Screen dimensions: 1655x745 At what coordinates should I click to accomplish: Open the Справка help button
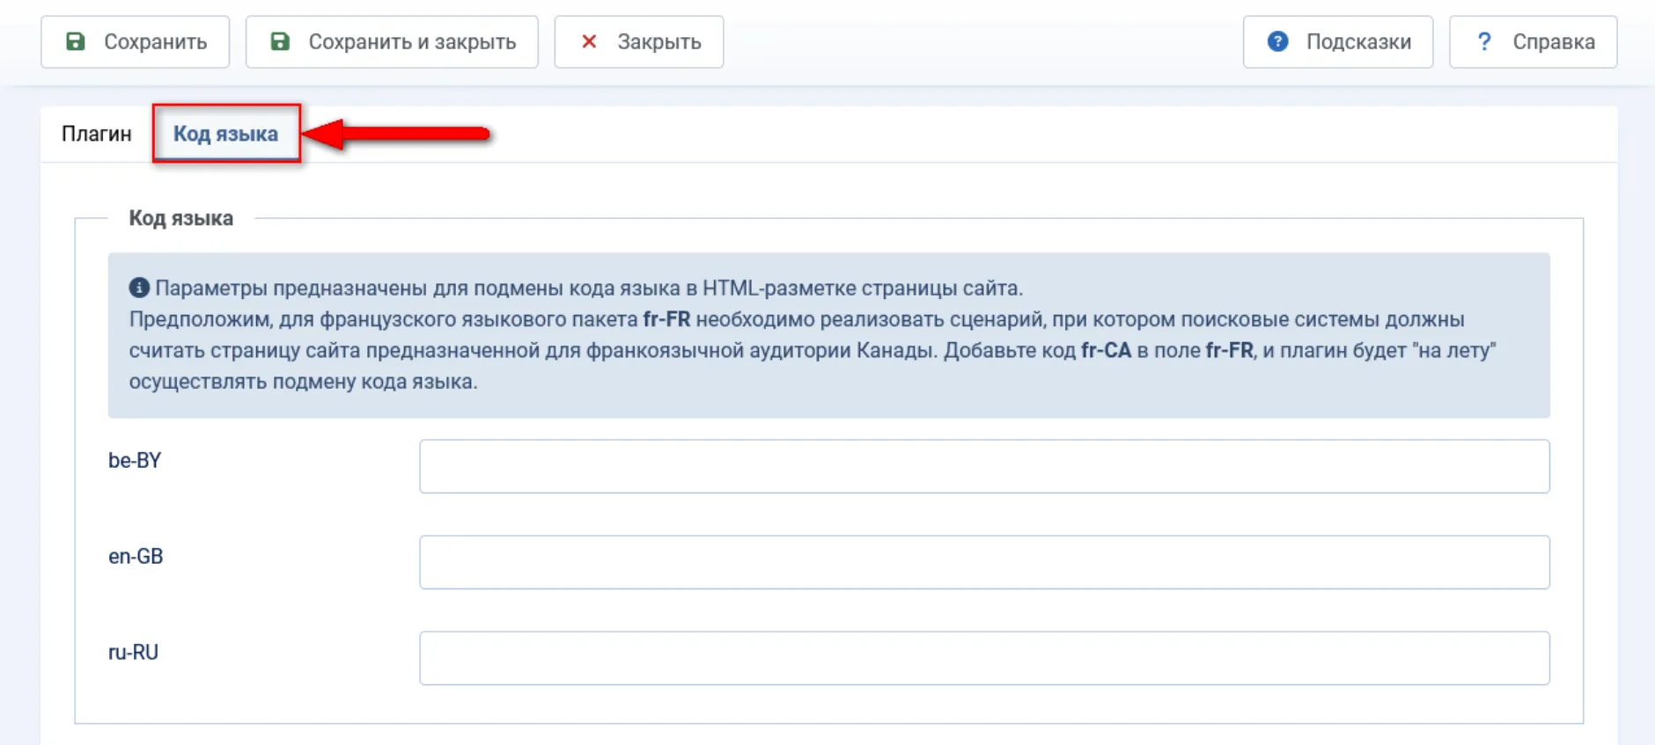1533,41
